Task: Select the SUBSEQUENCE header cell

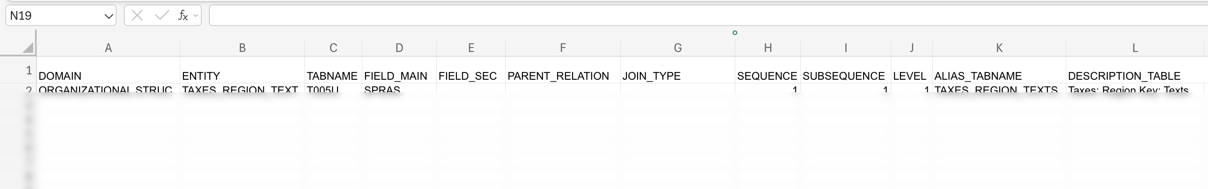Action: point(845,75)
